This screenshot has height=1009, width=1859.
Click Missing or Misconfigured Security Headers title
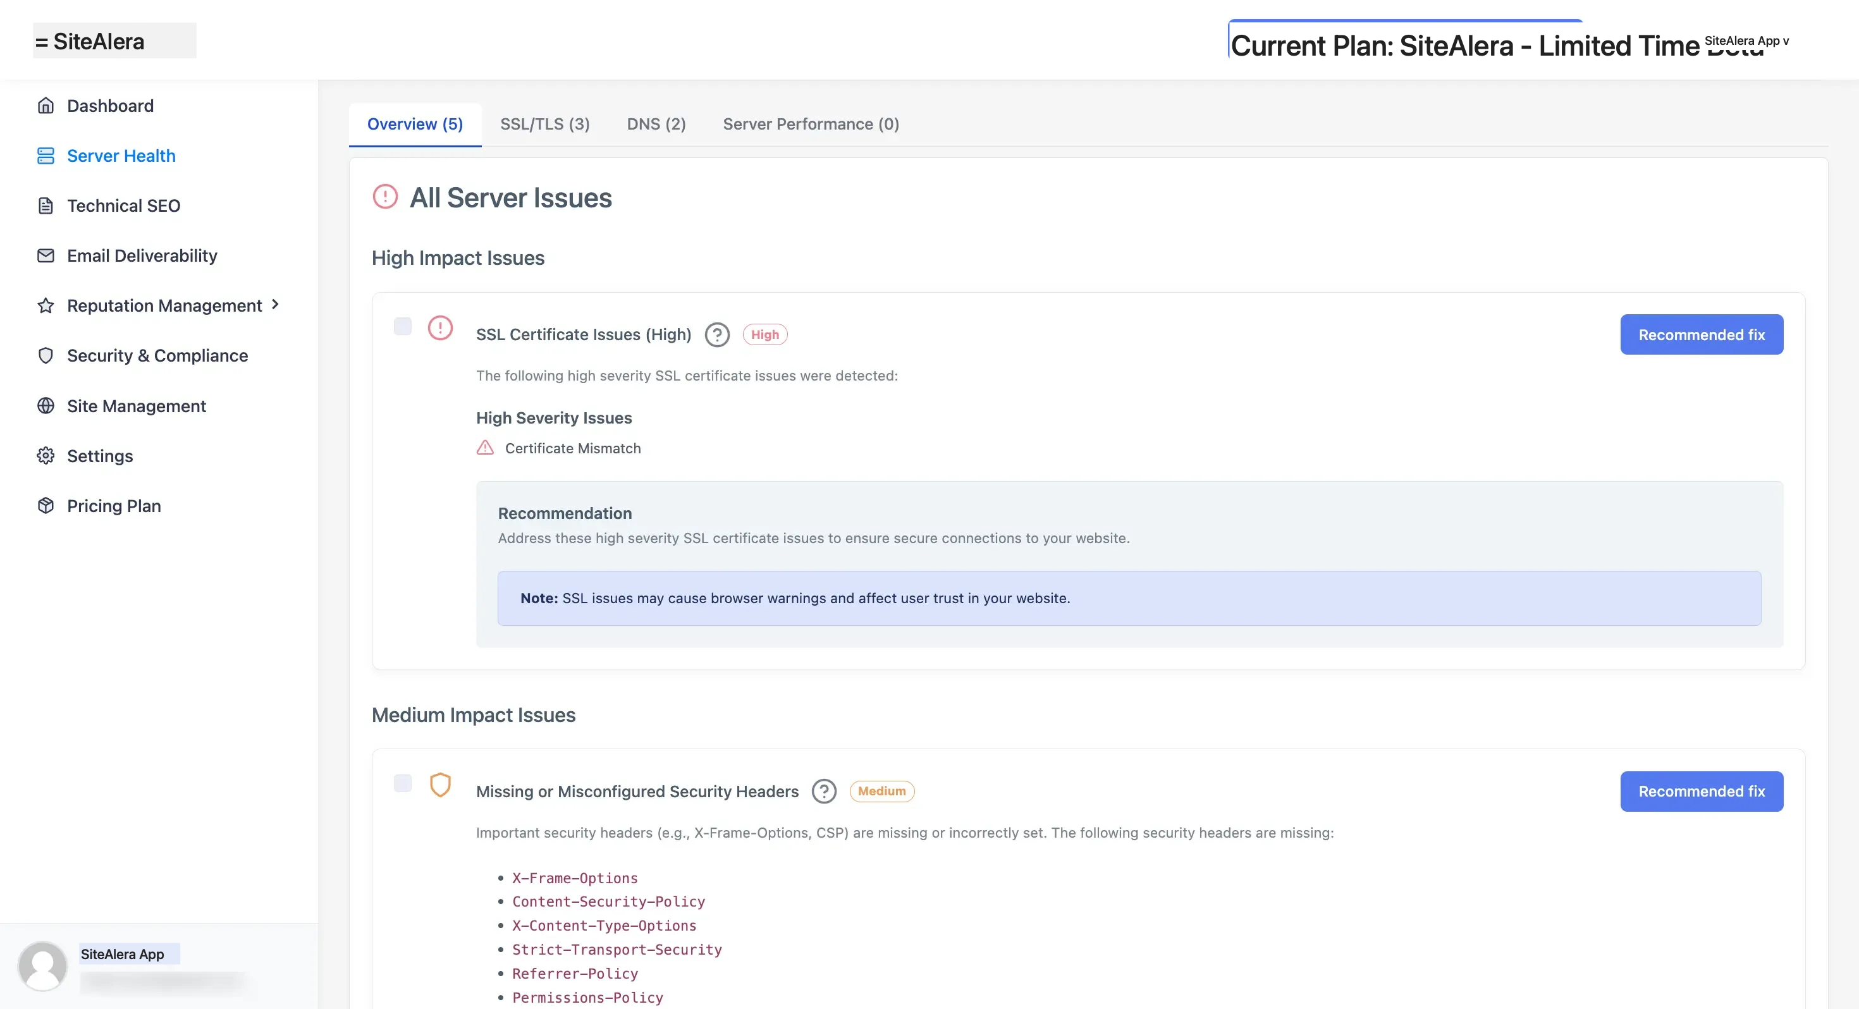(637, 792)
